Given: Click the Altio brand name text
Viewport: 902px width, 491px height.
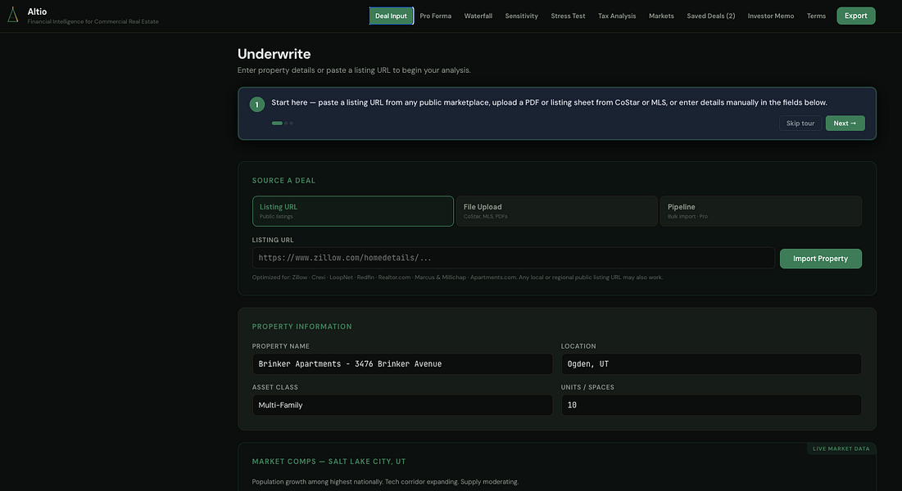Looking at the screenshot, I should pyautogui.click(x=38, y=11).
